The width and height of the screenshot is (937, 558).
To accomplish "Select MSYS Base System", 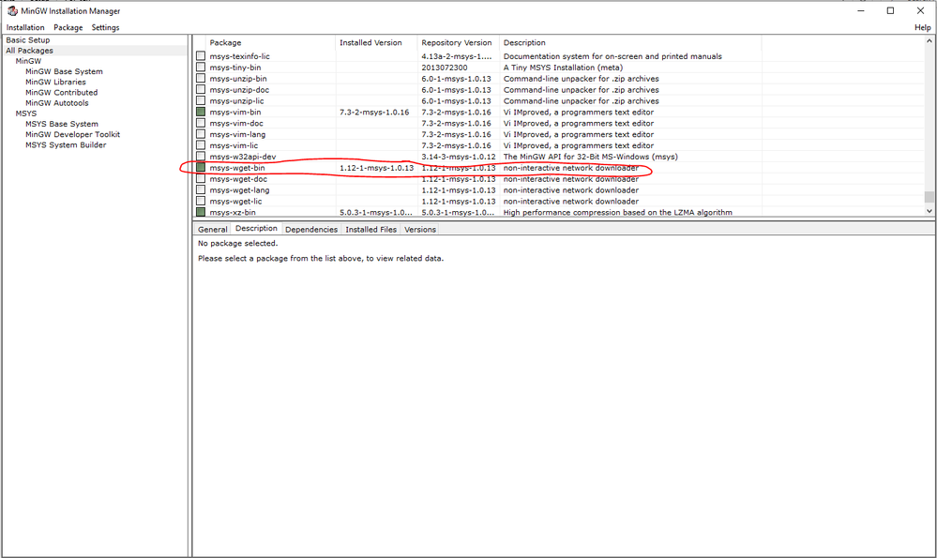I will coord(62,124).
